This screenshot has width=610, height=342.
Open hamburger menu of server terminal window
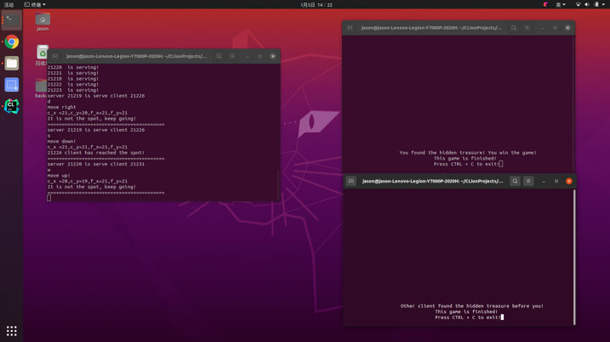pos(232,56)
